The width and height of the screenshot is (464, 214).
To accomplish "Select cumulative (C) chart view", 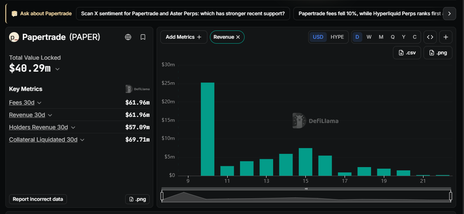I will 414,37.
